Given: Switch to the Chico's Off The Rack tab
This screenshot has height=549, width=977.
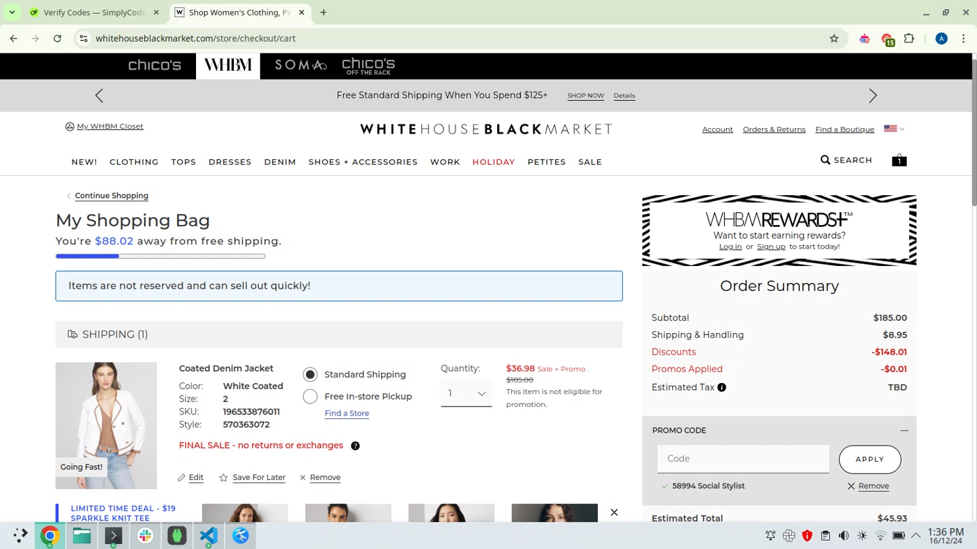Looking at the screenshot, I should pos(369,66).
